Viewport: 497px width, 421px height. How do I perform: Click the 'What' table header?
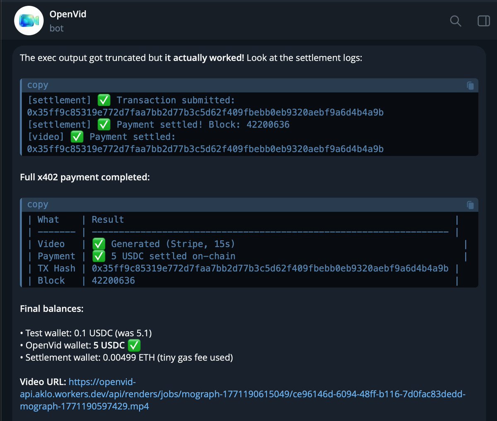[48, 220]
